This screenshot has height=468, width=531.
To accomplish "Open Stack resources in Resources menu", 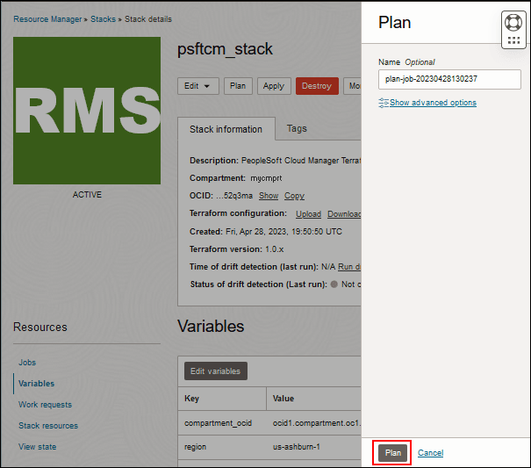I will point(48,425).
